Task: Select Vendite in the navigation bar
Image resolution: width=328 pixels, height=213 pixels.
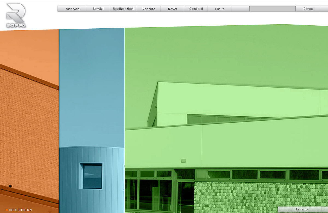Action: click(149, 9)
